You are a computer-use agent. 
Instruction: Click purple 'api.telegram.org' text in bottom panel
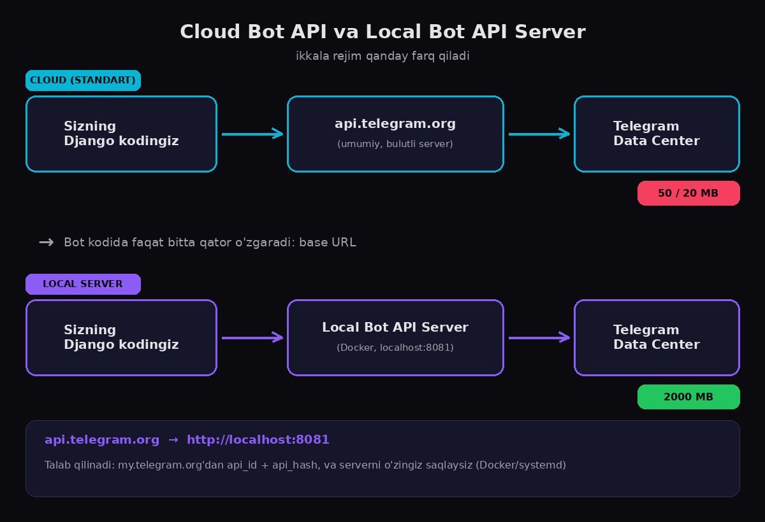coord(102,440)
